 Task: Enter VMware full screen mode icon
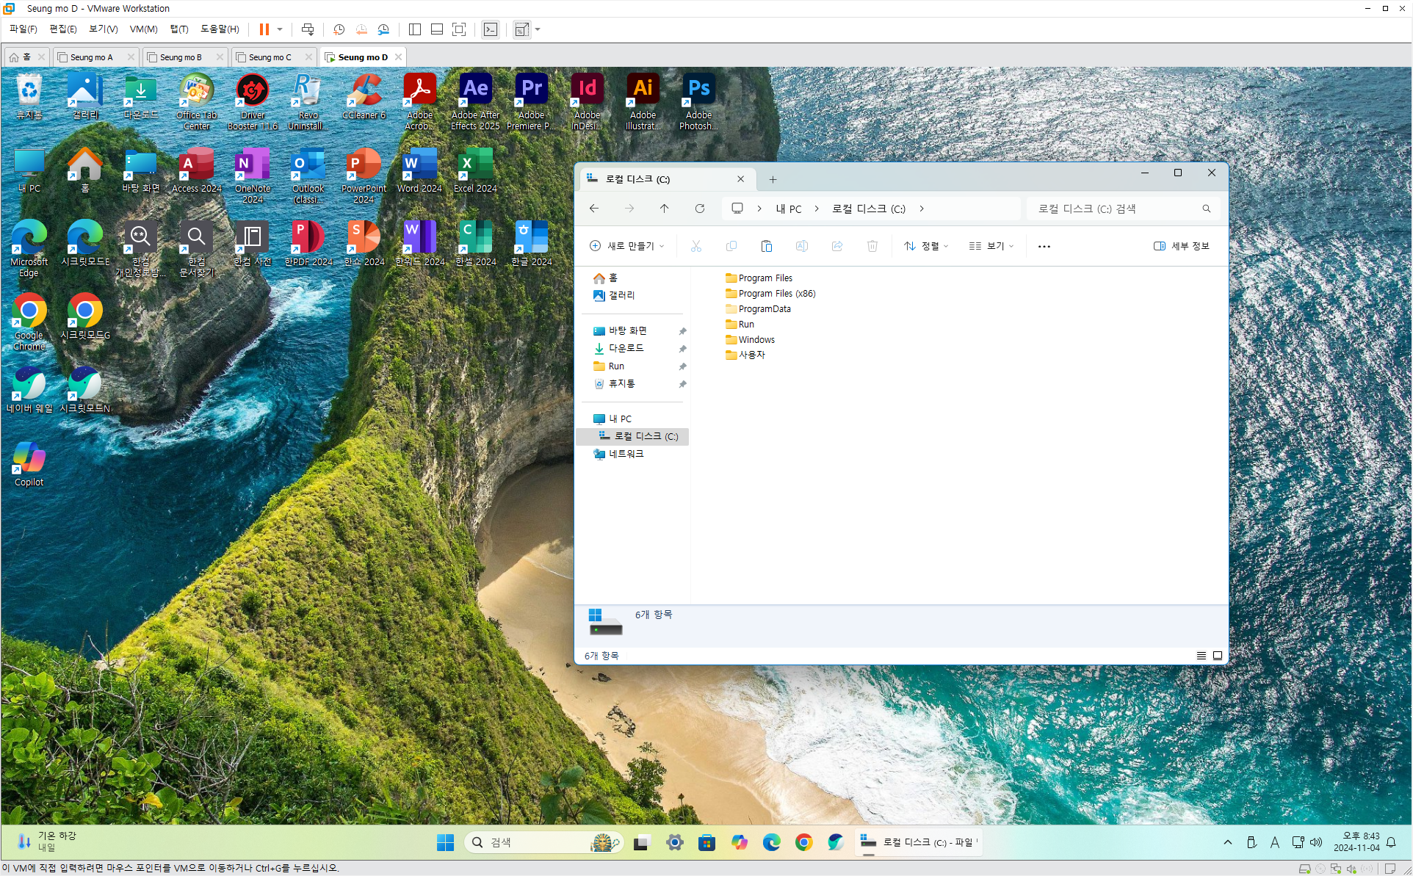pyautogui.click(x=459, y=29)
